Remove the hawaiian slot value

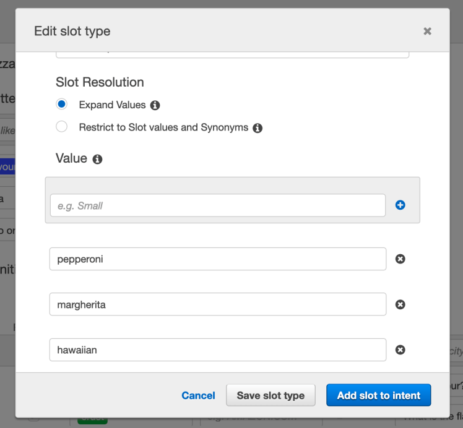pyautogui.click(x=400, y=350)
